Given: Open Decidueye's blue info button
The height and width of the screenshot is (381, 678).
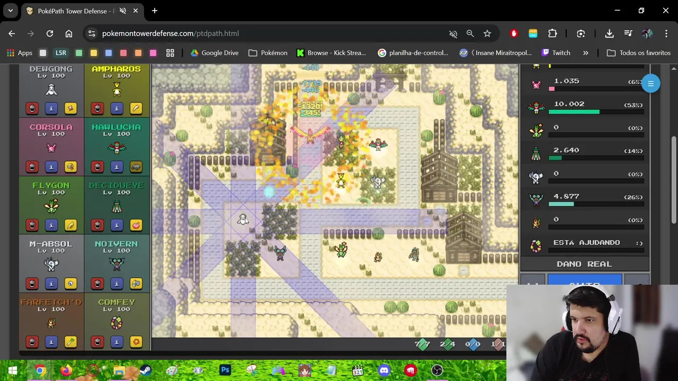Looking at the screenshot, I should point(117,225).
